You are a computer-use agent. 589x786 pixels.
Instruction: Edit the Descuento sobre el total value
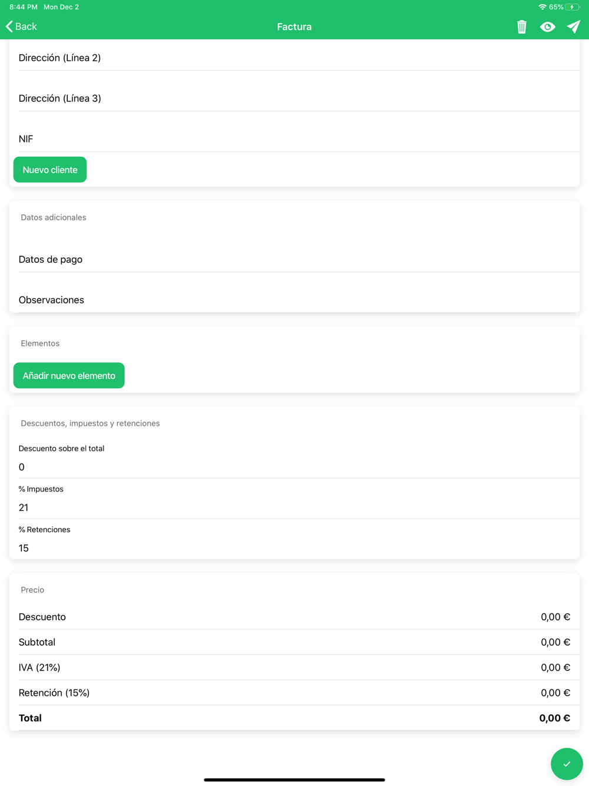coord(299,467)
